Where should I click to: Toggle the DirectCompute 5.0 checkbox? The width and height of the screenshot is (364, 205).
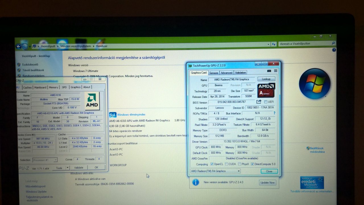(252, 164)
